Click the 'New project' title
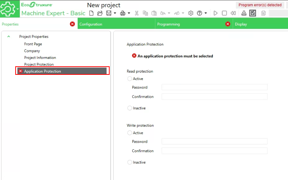The width and height of the screenshot is (288, 180). 104,5
